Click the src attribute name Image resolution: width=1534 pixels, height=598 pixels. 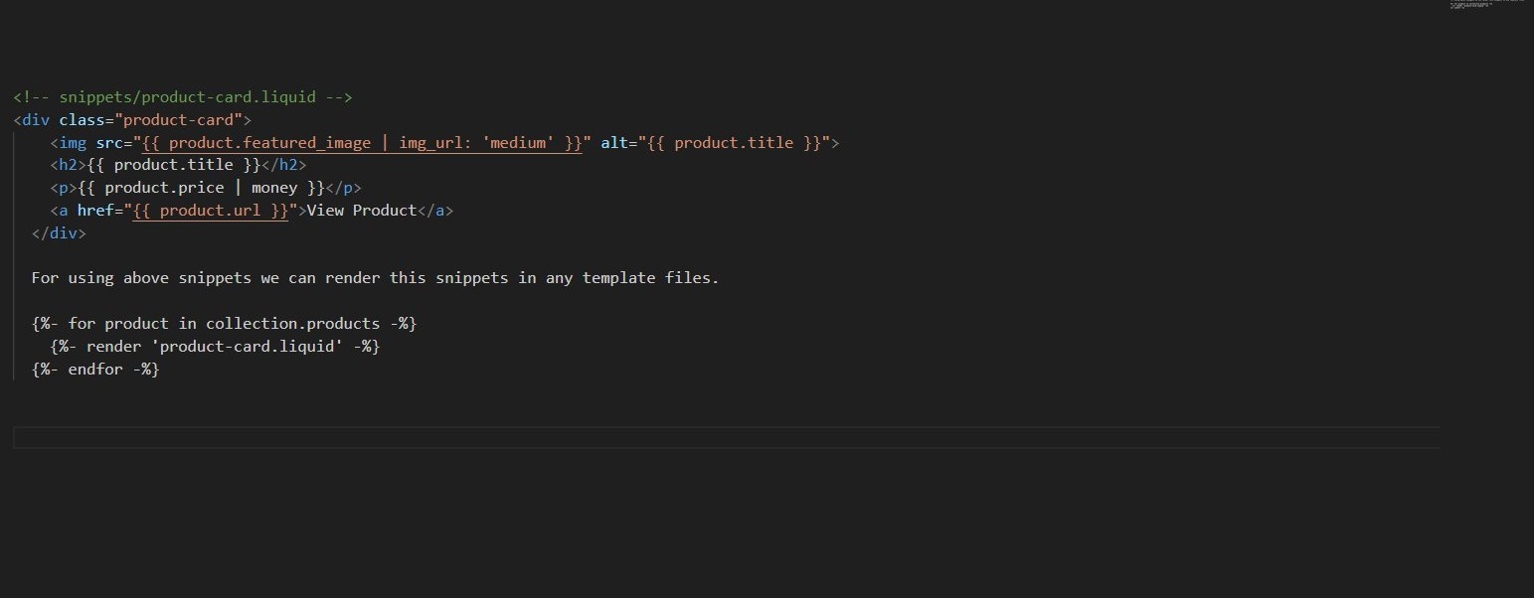(109, 143)
